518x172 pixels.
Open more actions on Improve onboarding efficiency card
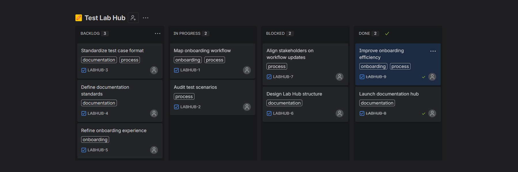[x=433, y=51]
